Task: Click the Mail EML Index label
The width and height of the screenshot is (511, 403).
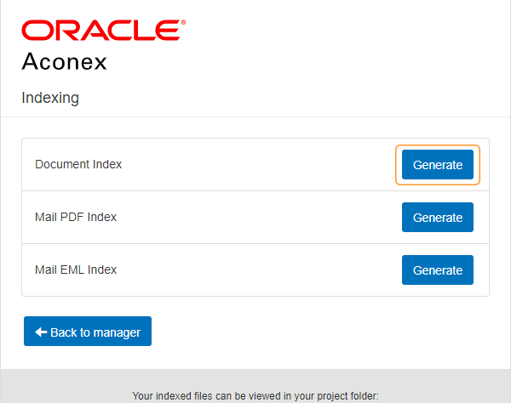Action: click(x=76, y=270)
